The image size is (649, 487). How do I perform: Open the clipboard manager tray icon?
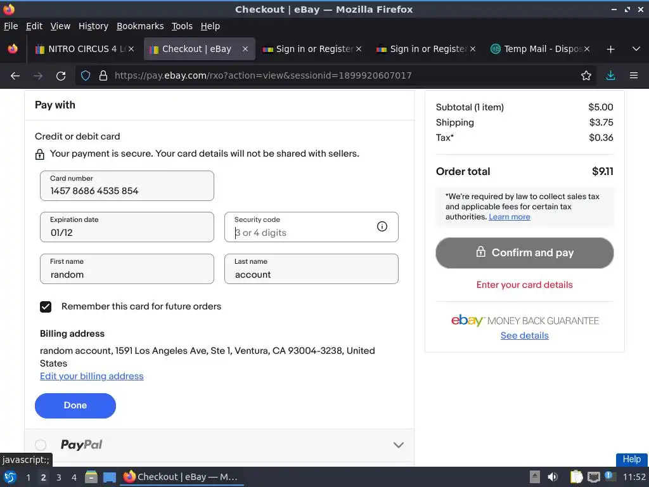pos(575,477)
